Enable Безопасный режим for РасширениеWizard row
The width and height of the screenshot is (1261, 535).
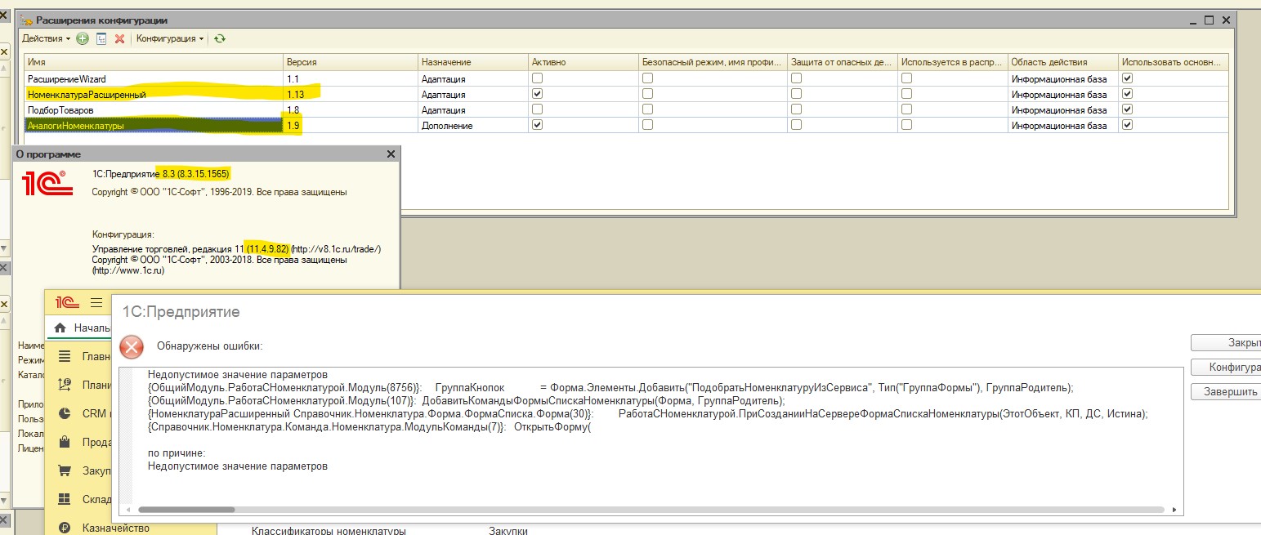[x=647, y=78]
